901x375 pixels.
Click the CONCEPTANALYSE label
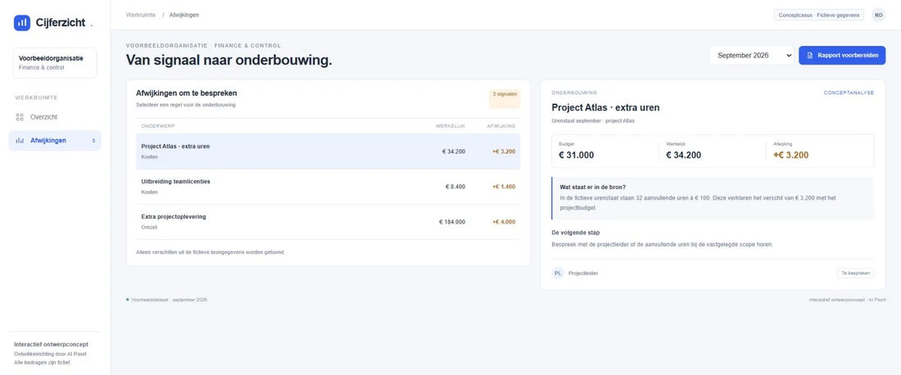[849, 93]
